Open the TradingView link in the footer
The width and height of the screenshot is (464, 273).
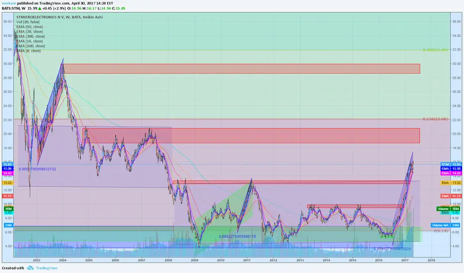coord(46,268)
